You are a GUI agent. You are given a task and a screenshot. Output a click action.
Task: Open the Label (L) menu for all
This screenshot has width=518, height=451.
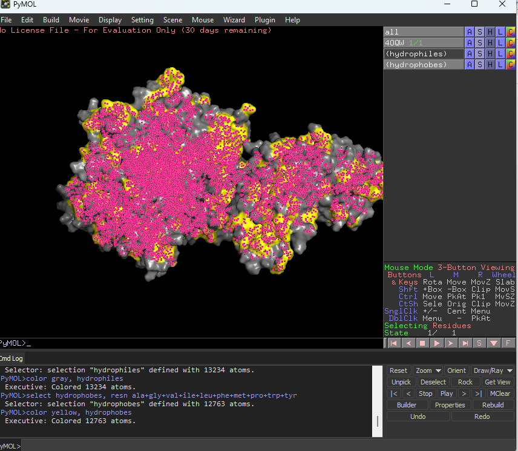(x=500, y=32)
